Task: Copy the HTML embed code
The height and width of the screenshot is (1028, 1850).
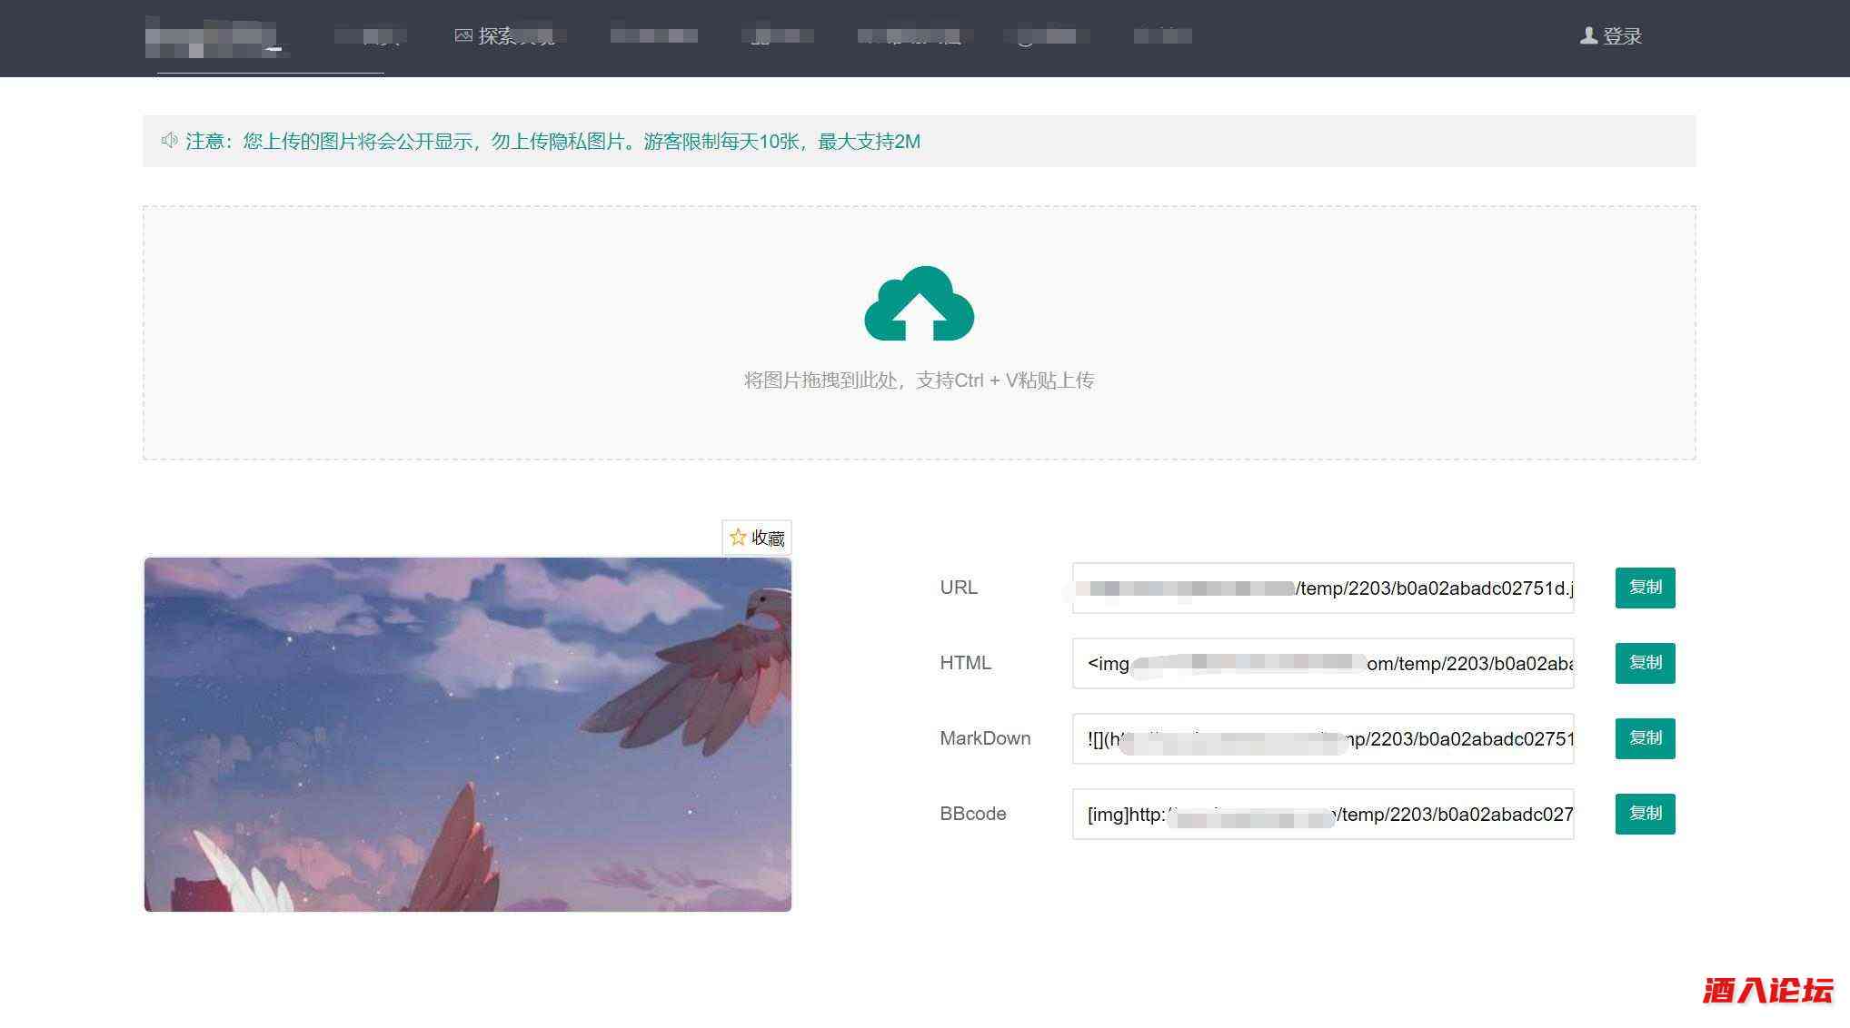Action: point(1644,663)
